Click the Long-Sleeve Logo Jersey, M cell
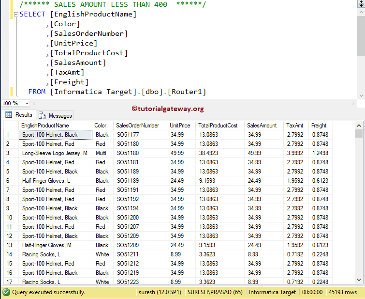This screenshot has height=299, width=365. 55,153
